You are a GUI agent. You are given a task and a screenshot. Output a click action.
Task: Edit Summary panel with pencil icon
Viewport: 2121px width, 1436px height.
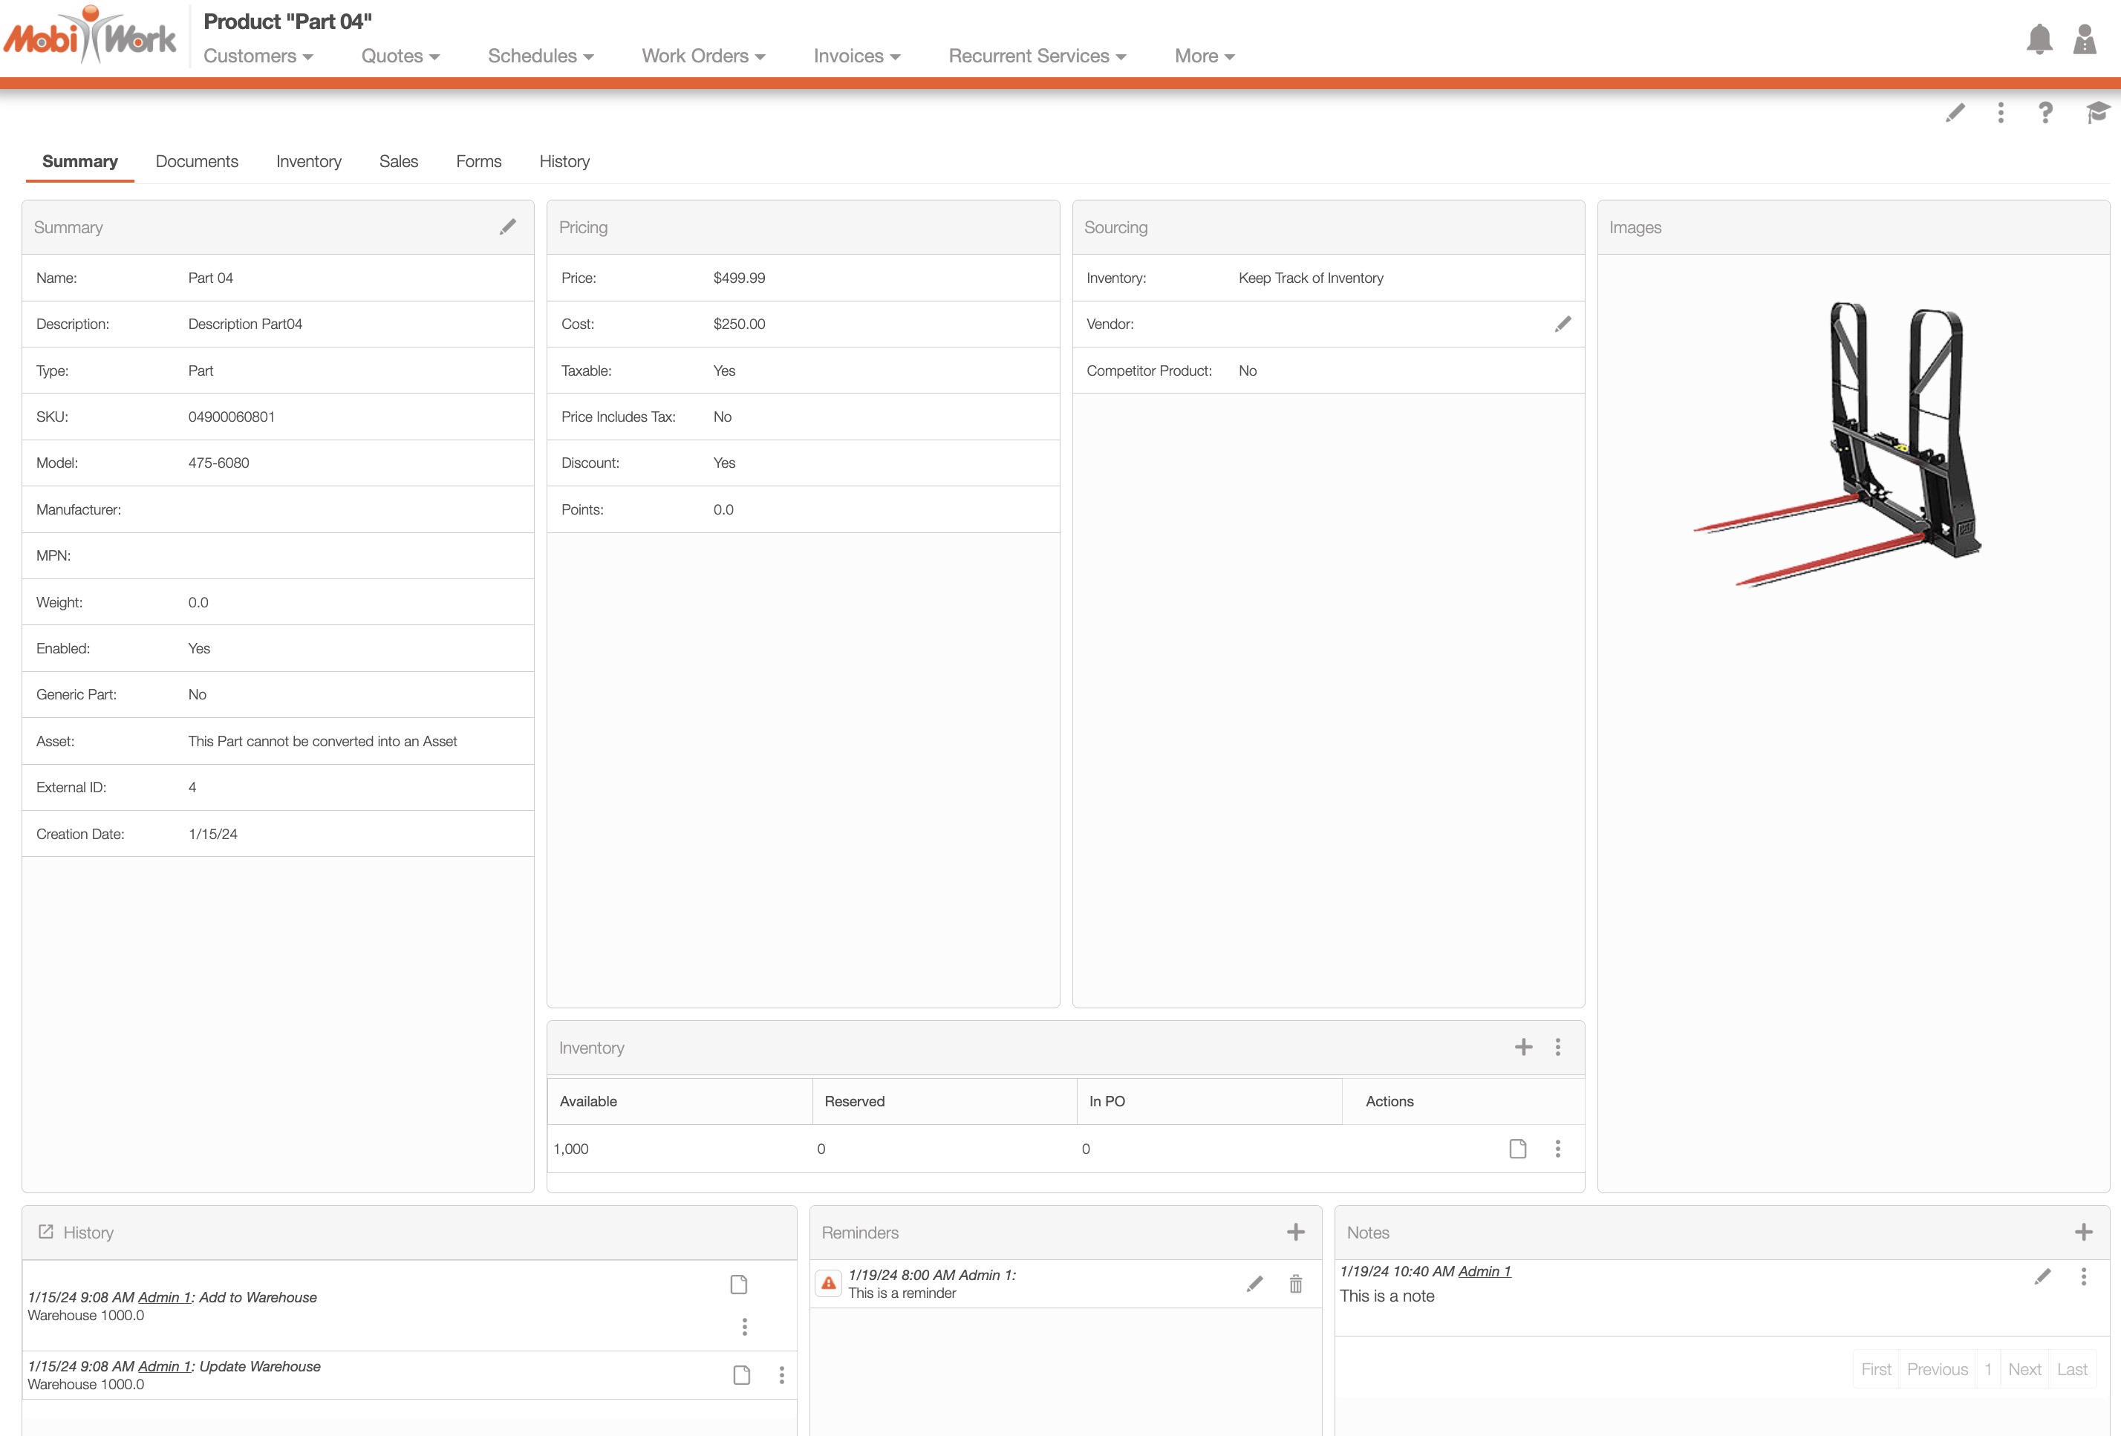507,227
